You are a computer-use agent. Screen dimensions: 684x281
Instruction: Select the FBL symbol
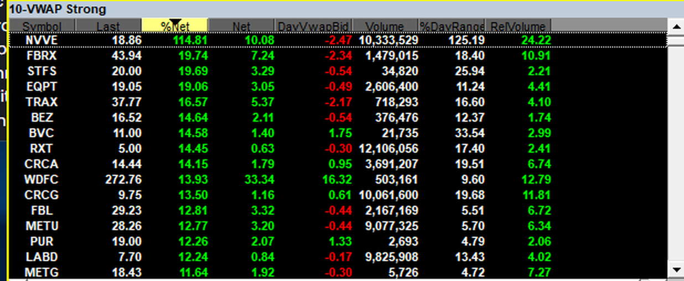click(42, 210)
